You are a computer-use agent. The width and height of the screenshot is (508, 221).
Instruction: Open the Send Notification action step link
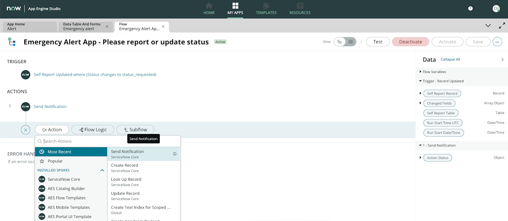[x=50, y=107]
